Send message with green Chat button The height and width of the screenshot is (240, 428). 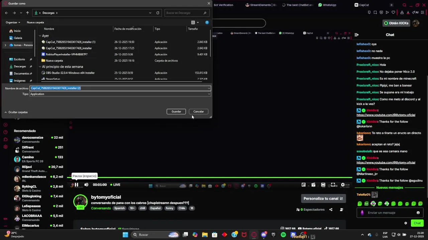coord(417,223)
